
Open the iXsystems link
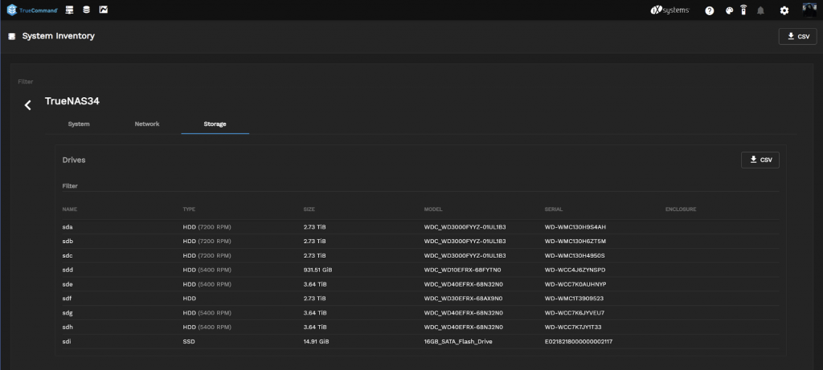pyautogui.click(x=669, y=10)
